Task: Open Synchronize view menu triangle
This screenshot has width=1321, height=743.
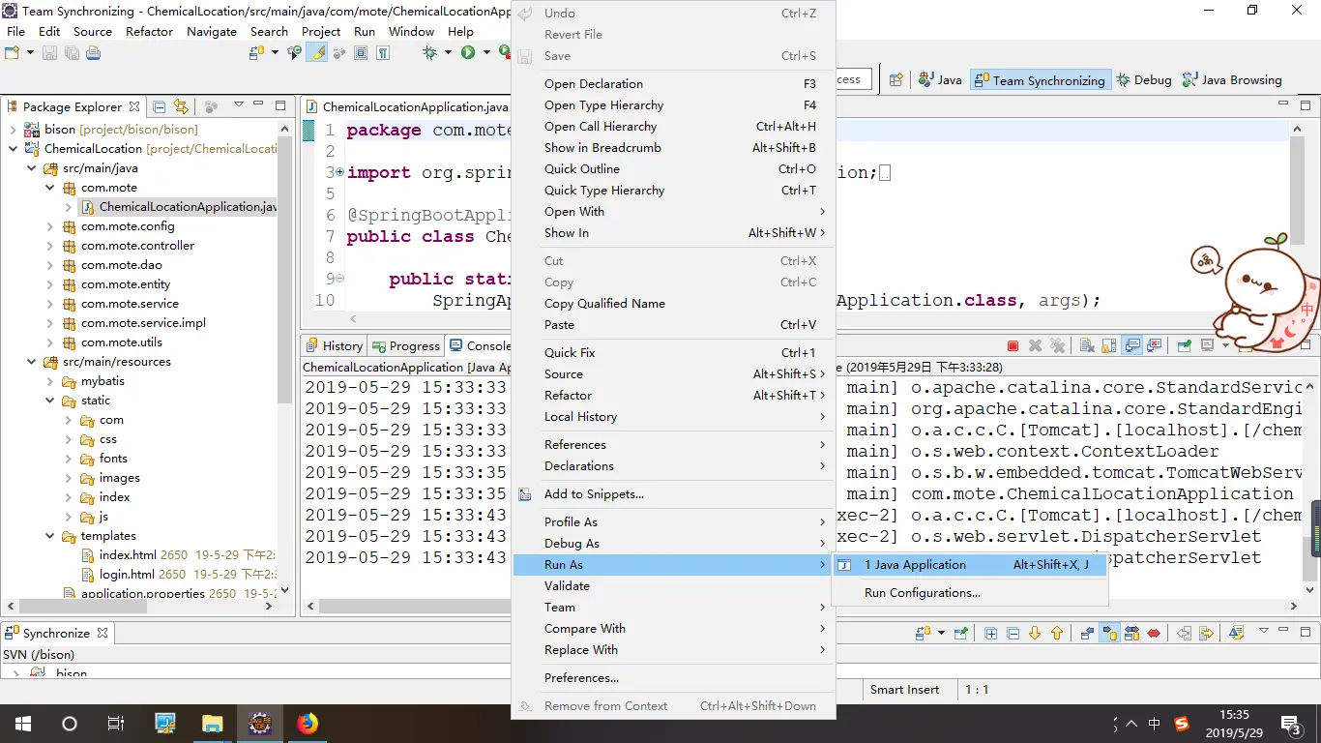Action: [1264, 631]
